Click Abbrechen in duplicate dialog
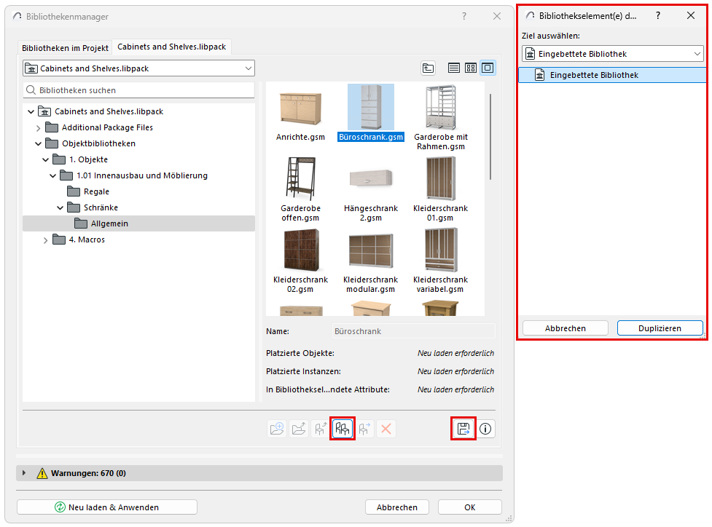The image size is (712, 527). pos(566,328)
